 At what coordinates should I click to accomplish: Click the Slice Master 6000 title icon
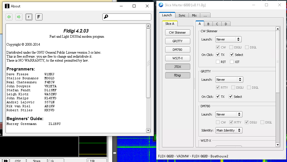(161, 5)
